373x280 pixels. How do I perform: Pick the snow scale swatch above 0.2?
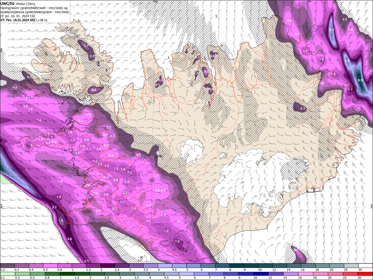coord(7,266)
